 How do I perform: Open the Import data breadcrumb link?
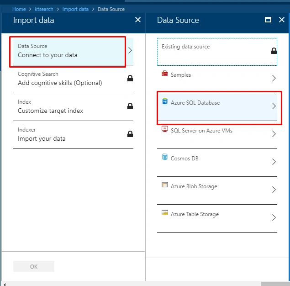(x=75, y=9)
